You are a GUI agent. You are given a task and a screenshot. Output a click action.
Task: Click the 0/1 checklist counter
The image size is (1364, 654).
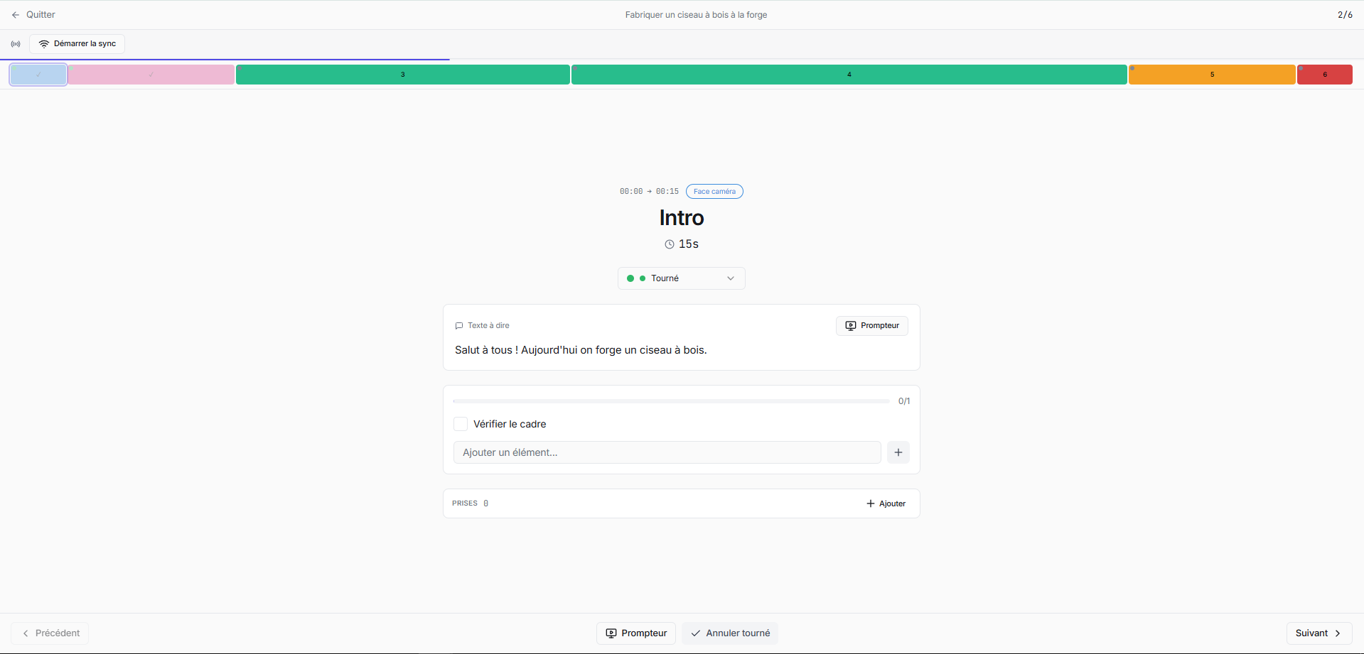pos(904,401)
